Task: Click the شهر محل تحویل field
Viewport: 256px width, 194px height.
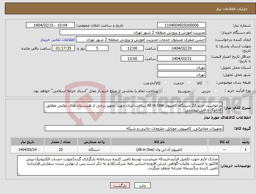Action: tap(181, 74)
